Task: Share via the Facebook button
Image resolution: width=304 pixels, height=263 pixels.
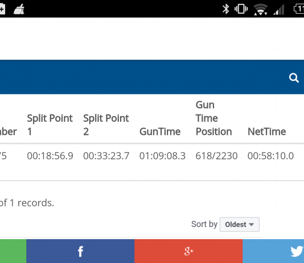Action: [80, 251]
